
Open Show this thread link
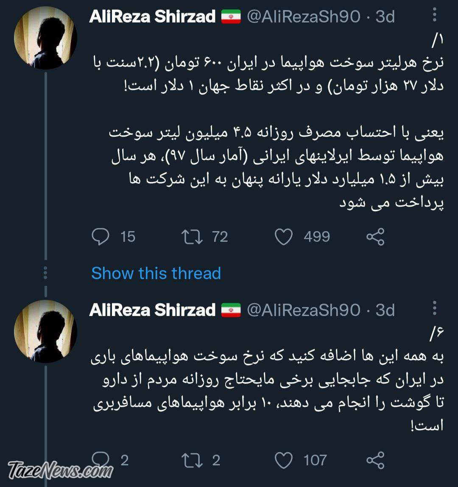click(156, 274)
